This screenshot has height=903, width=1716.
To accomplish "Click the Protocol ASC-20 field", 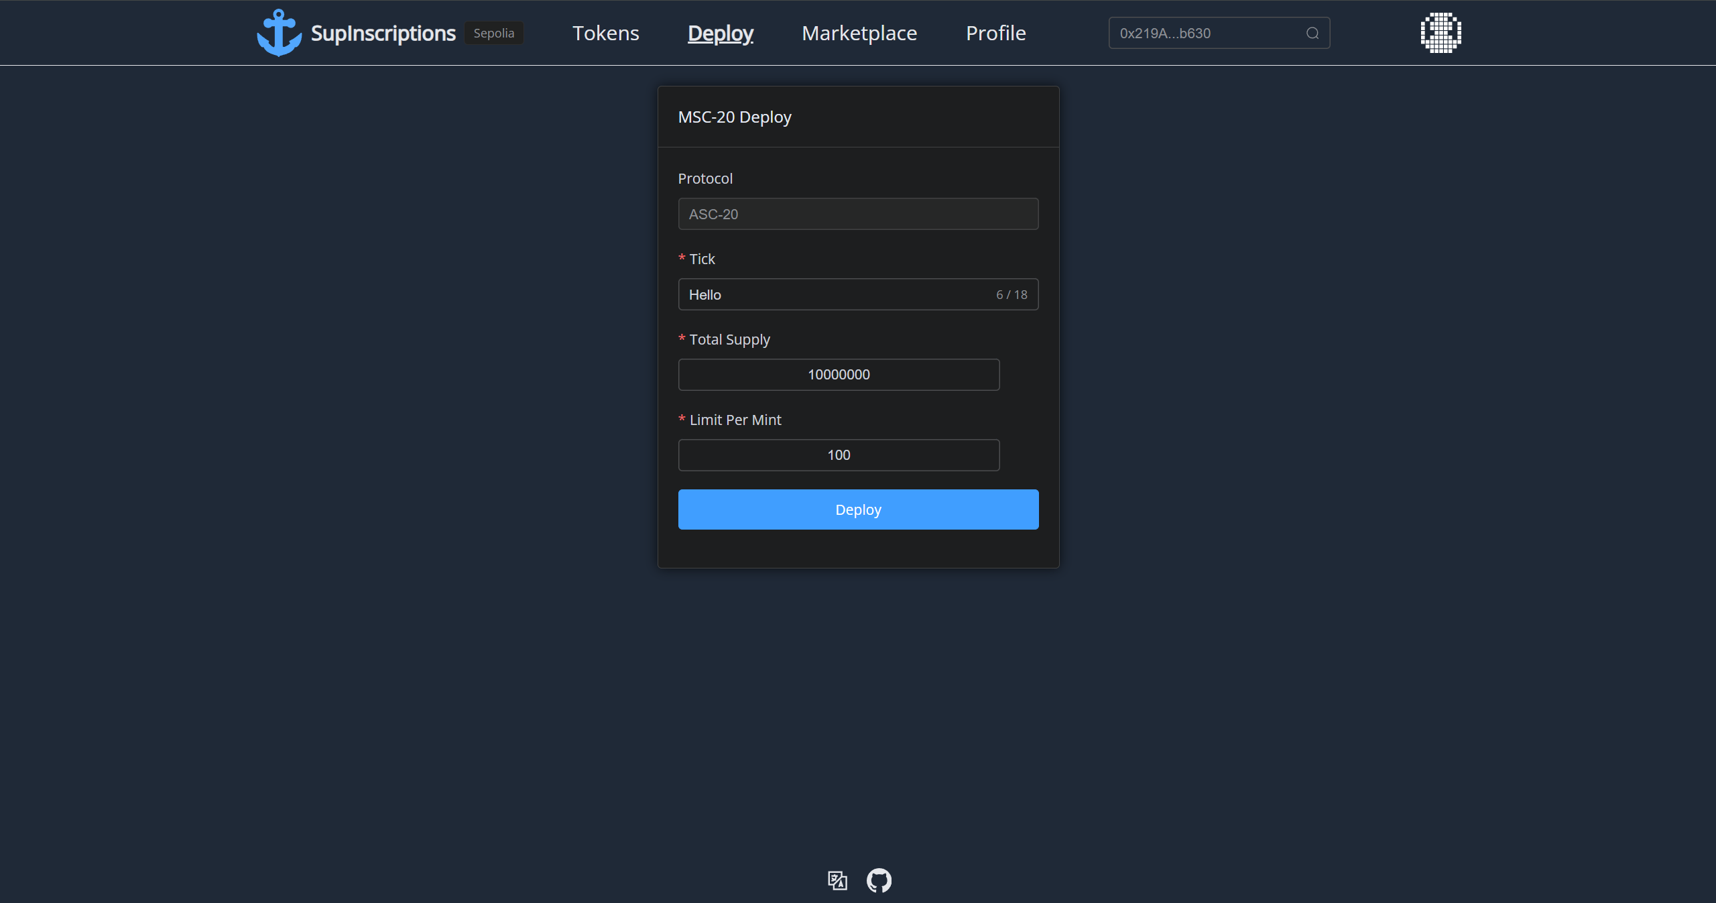I will pyautogui.click(x=858, y=214).
